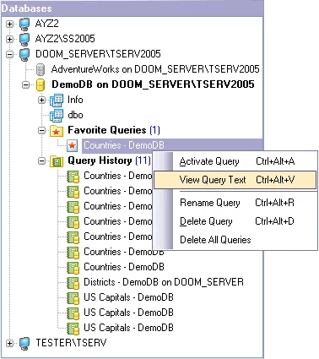Expand the AYZ2 server node
Screen dimensions: 319x359
(9, 24)
